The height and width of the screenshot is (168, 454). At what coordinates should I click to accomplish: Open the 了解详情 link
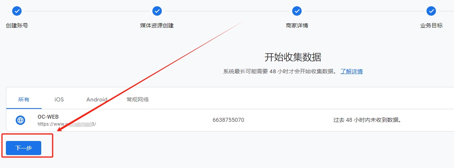pyautogui.click(x=351, y=71)
